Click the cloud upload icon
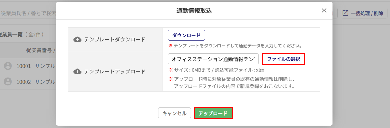The height and width of the screenshot is (128, 390). point(77,71)
